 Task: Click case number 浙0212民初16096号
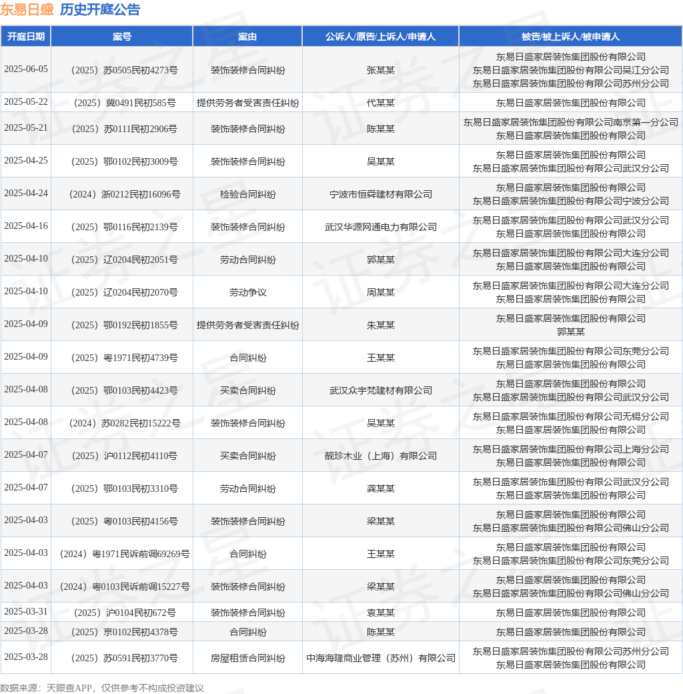124,194
